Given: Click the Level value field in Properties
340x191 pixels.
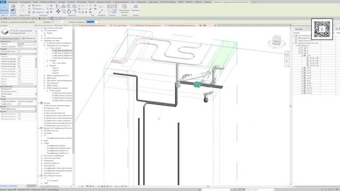Looking at the screenshot, I should [26, 44].
